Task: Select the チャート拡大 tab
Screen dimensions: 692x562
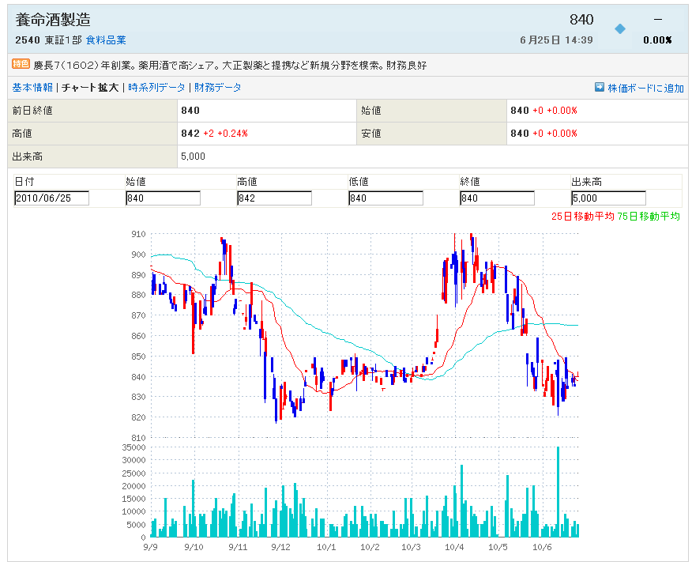Action: coord(90,88)
